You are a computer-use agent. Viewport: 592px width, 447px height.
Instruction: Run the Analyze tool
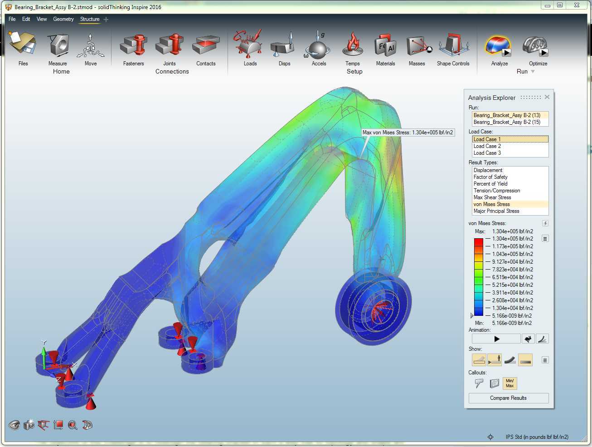498,46
